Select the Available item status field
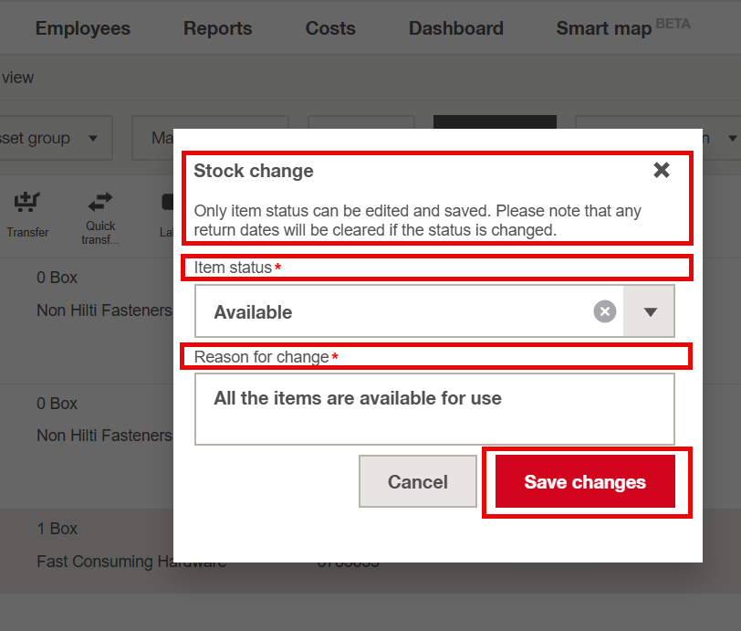Screen dimensions: 741x631 [392, 311]
